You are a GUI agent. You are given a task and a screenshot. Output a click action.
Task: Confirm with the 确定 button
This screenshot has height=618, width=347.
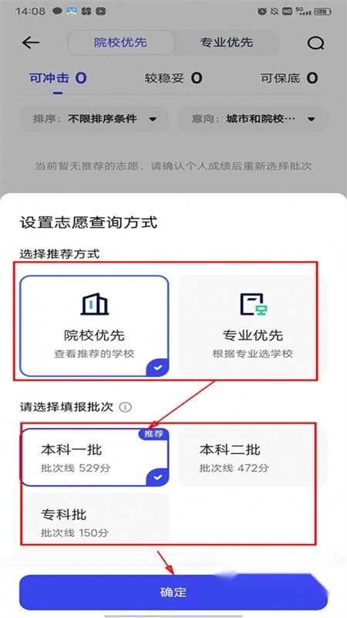[173, 592]
